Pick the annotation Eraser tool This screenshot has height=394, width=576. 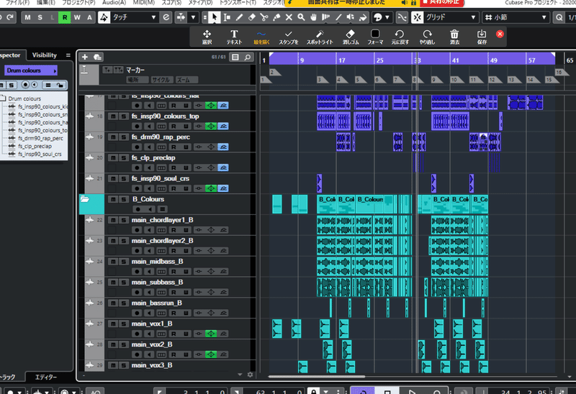point(351,37)
